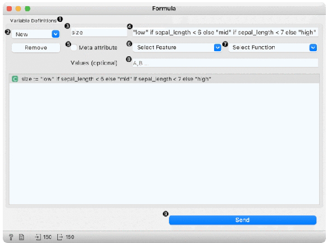Click the output data arrow icon
Screen dimensions: 327x243
(60, 237)
